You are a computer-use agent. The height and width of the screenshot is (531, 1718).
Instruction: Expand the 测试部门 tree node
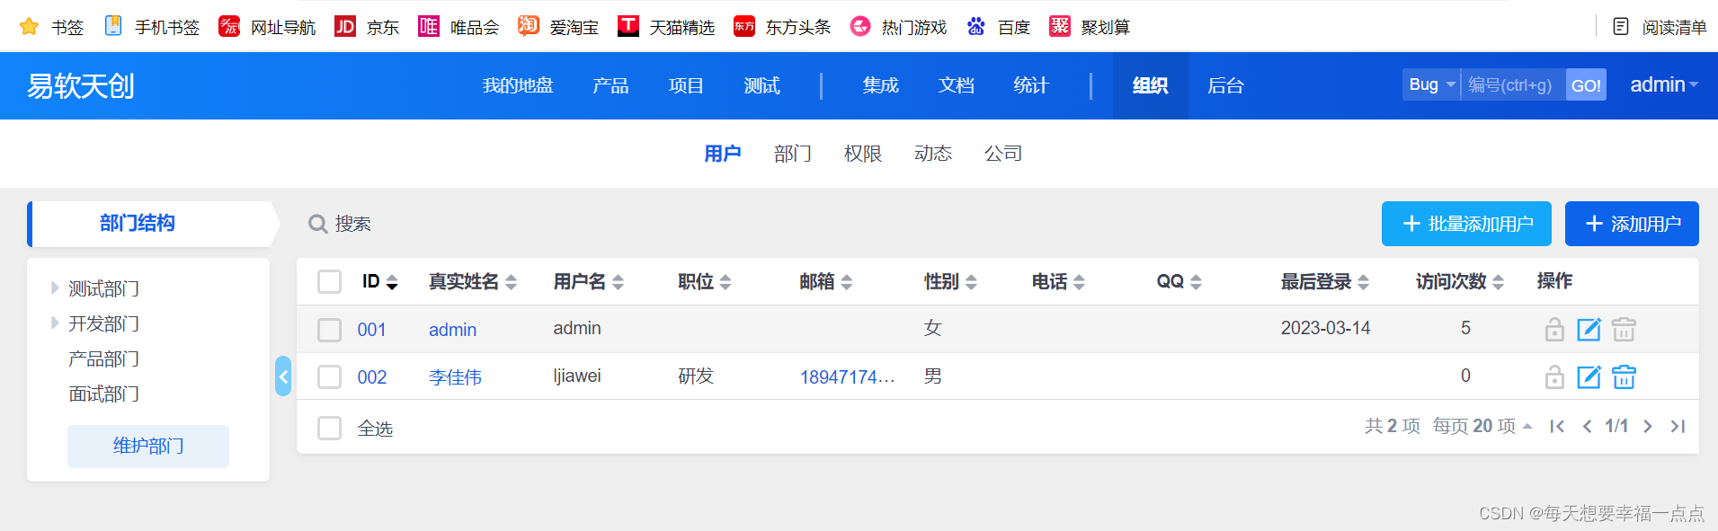(x=55, y=288)
